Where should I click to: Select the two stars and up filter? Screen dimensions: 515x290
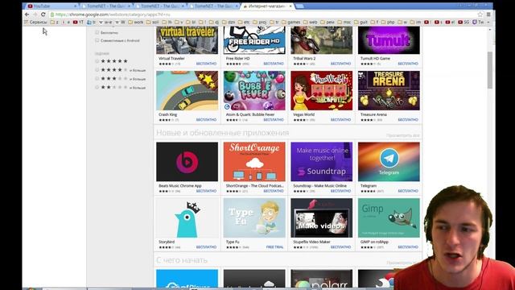(x=97, y=87)
